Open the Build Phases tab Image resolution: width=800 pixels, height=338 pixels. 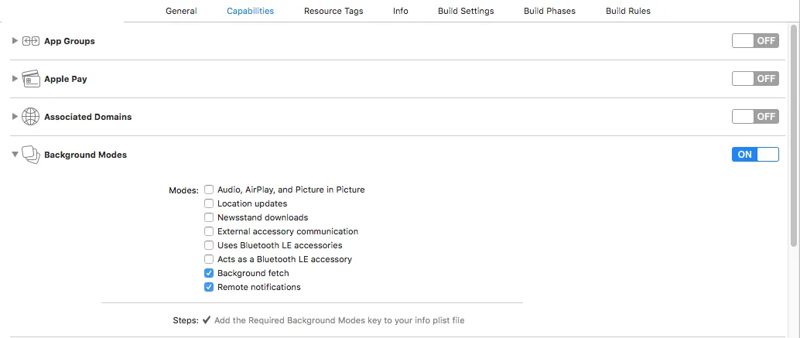(549, 11)
